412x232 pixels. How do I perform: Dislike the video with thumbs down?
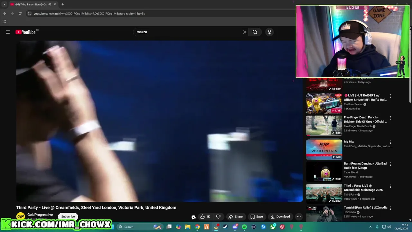[218, 217]
